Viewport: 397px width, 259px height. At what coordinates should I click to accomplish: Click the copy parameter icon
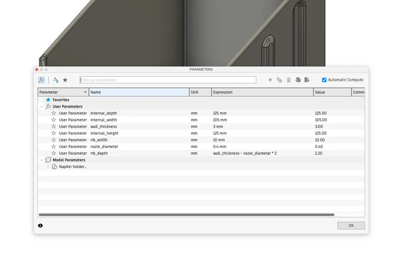coord(279,80)
